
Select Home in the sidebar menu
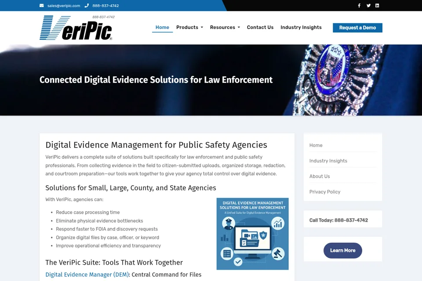[x=316, y=145]
